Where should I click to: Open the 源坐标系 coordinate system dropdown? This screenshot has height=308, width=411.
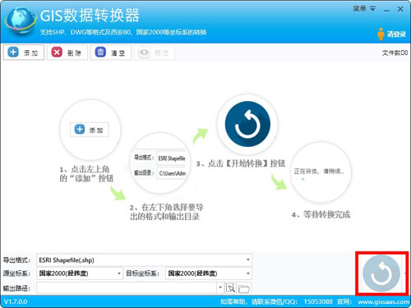119,274
